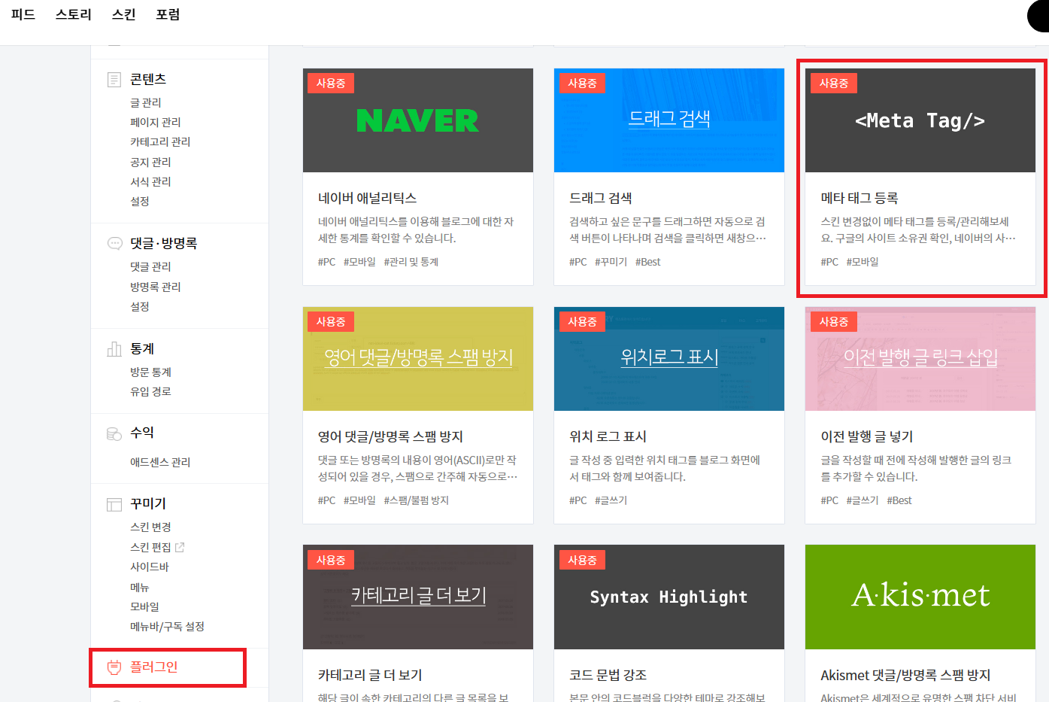Select 플러그인 in the sidebar
This screenshot has height=702, width=1049.
pyautogui.click(x=154, y=667)
